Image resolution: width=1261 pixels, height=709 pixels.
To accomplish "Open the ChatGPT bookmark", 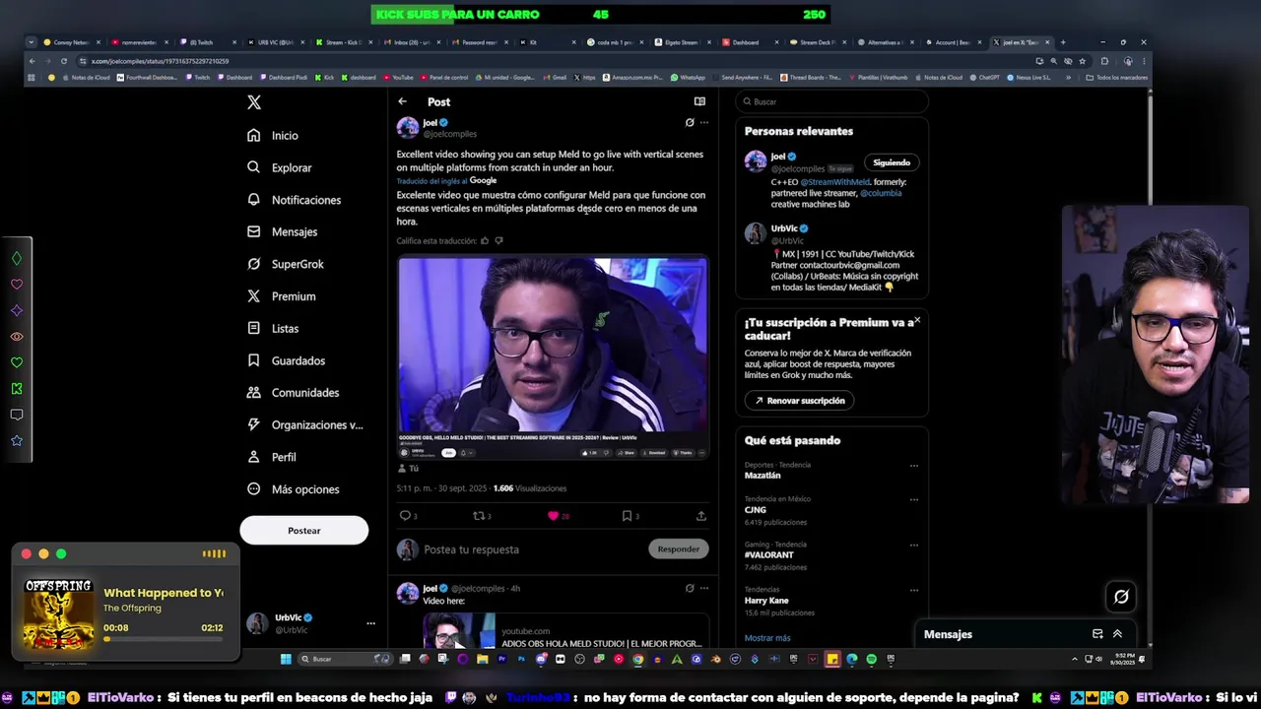I will [984, 77].
